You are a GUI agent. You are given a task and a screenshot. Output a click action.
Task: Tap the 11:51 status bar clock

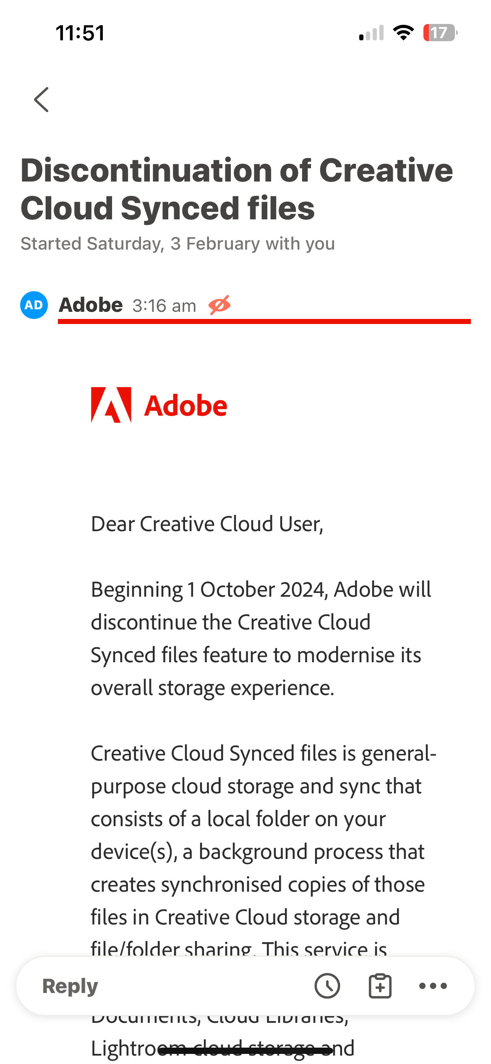(x=80, y=33)
